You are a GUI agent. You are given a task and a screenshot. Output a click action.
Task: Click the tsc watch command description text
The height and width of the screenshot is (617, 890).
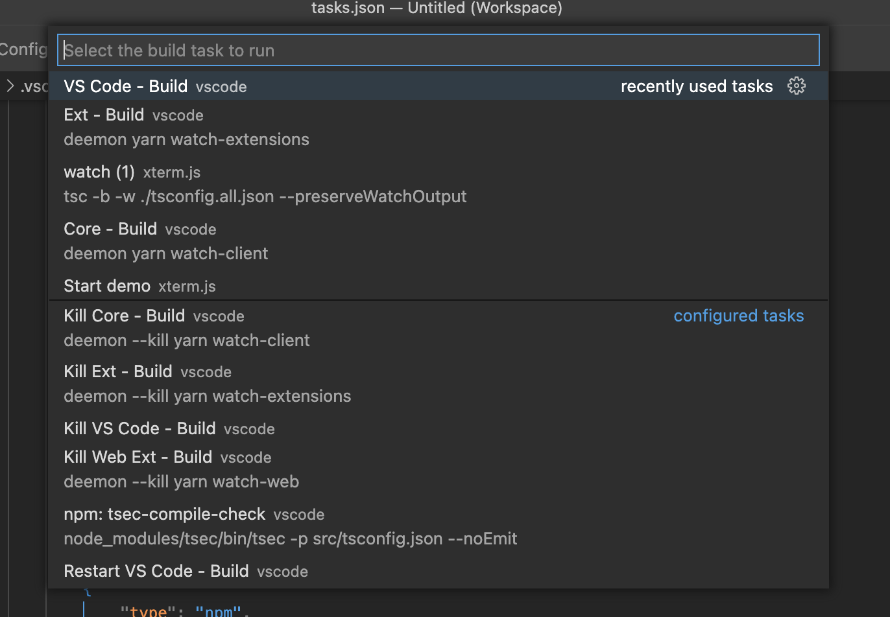[265, 196]
